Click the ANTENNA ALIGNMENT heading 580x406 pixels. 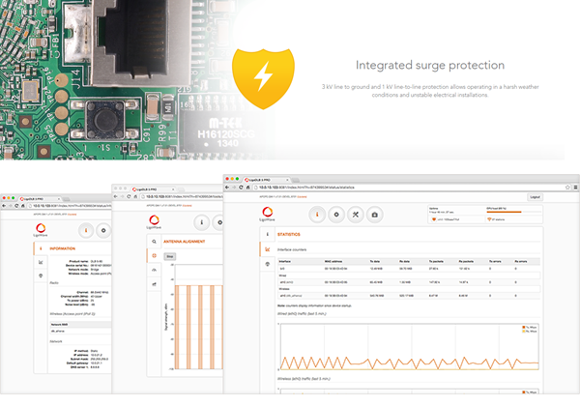[x=185, y=242]
